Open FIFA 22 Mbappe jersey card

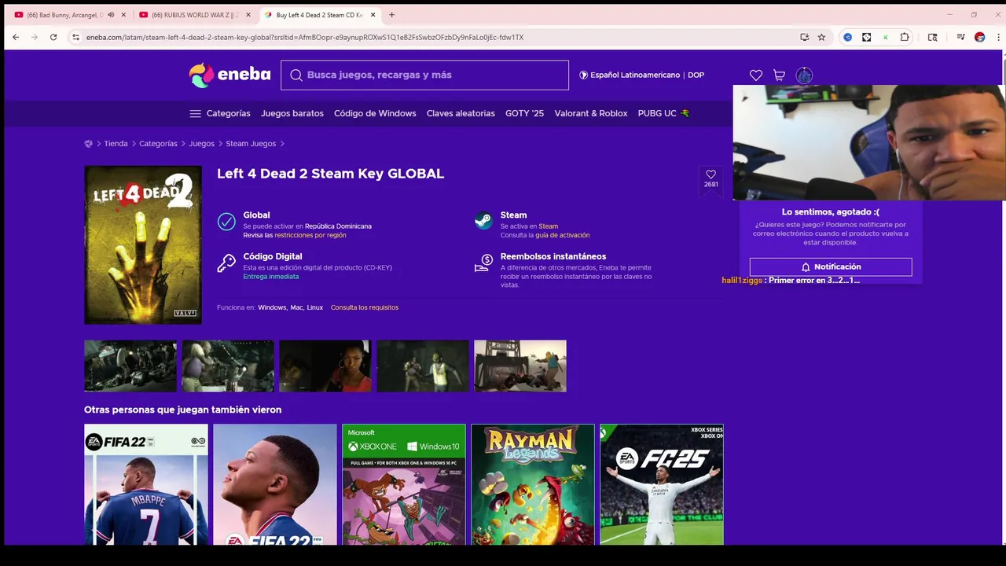point(146,485)
